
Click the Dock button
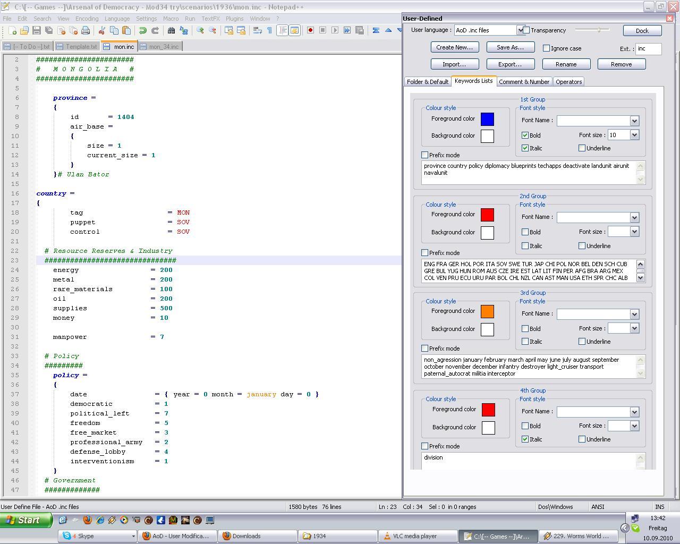click(x=642, y=31)
